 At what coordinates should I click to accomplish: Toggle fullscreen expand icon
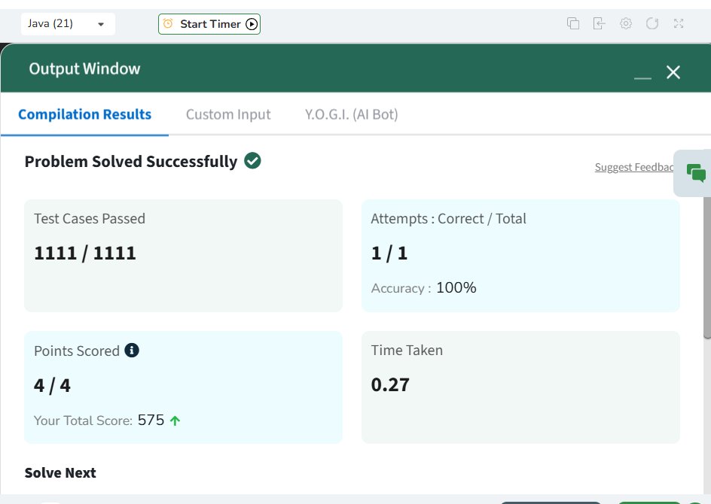coord(679,23)
